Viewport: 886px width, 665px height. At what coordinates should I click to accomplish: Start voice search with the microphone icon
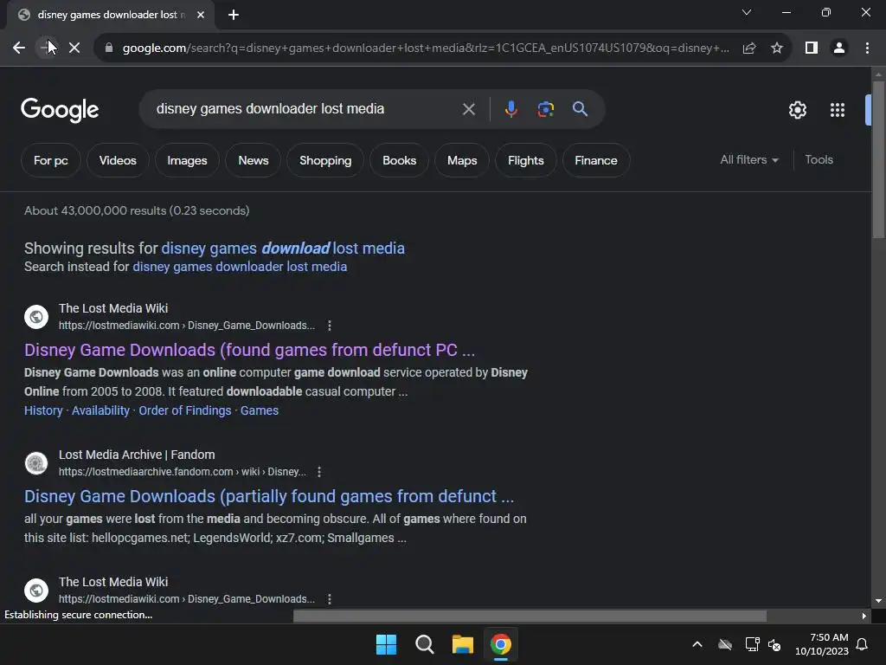[510, 109]
